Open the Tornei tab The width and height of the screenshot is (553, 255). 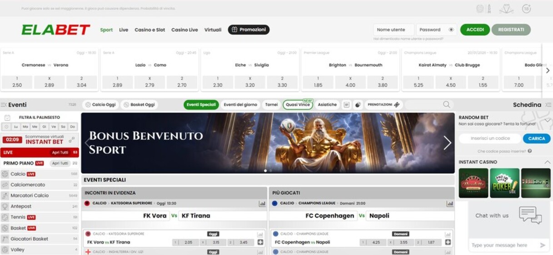pos(271,105)
